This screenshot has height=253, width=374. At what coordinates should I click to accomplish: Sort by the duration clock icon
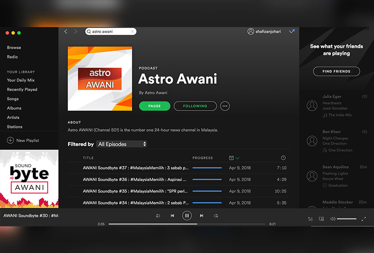pyautogui.click(x=283, y=158)
